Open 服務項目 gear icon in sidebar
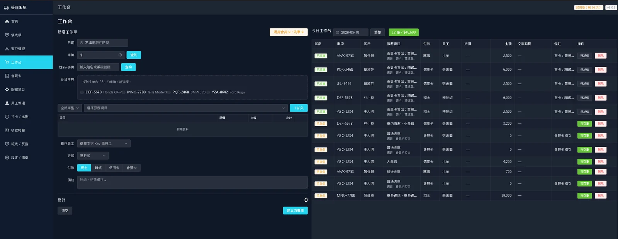The height and width of the screenshot is (239, 618). (7, 90)
